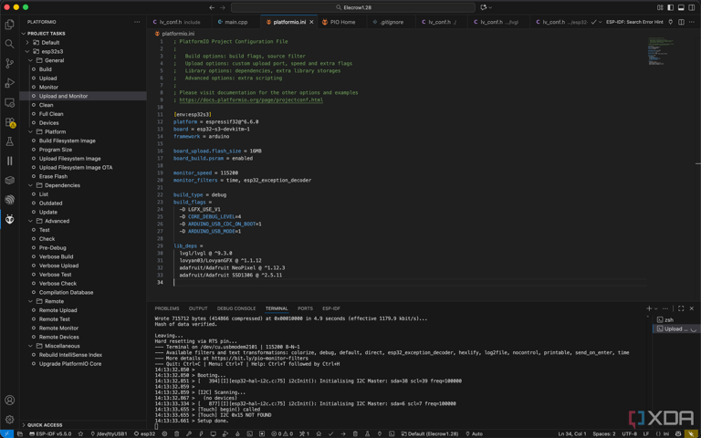Screen dimensions: 701x438
Task: Expand the Default tasks folder
Action: 27,43
